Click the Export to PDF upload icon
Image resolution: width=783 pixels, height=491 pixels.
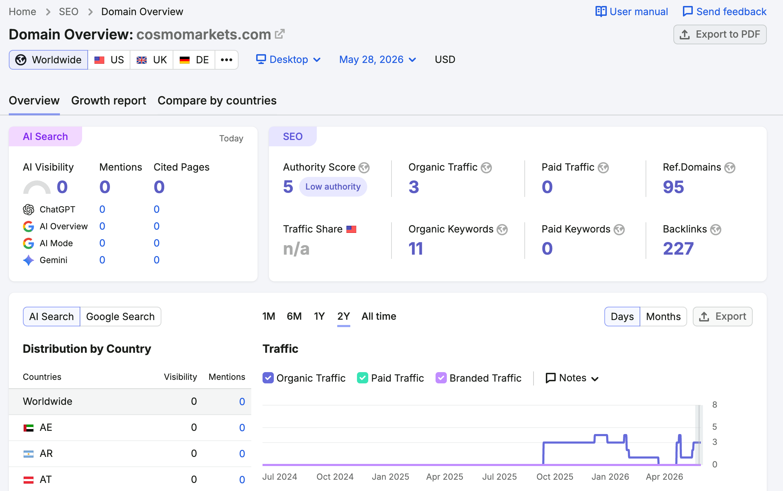685,34
